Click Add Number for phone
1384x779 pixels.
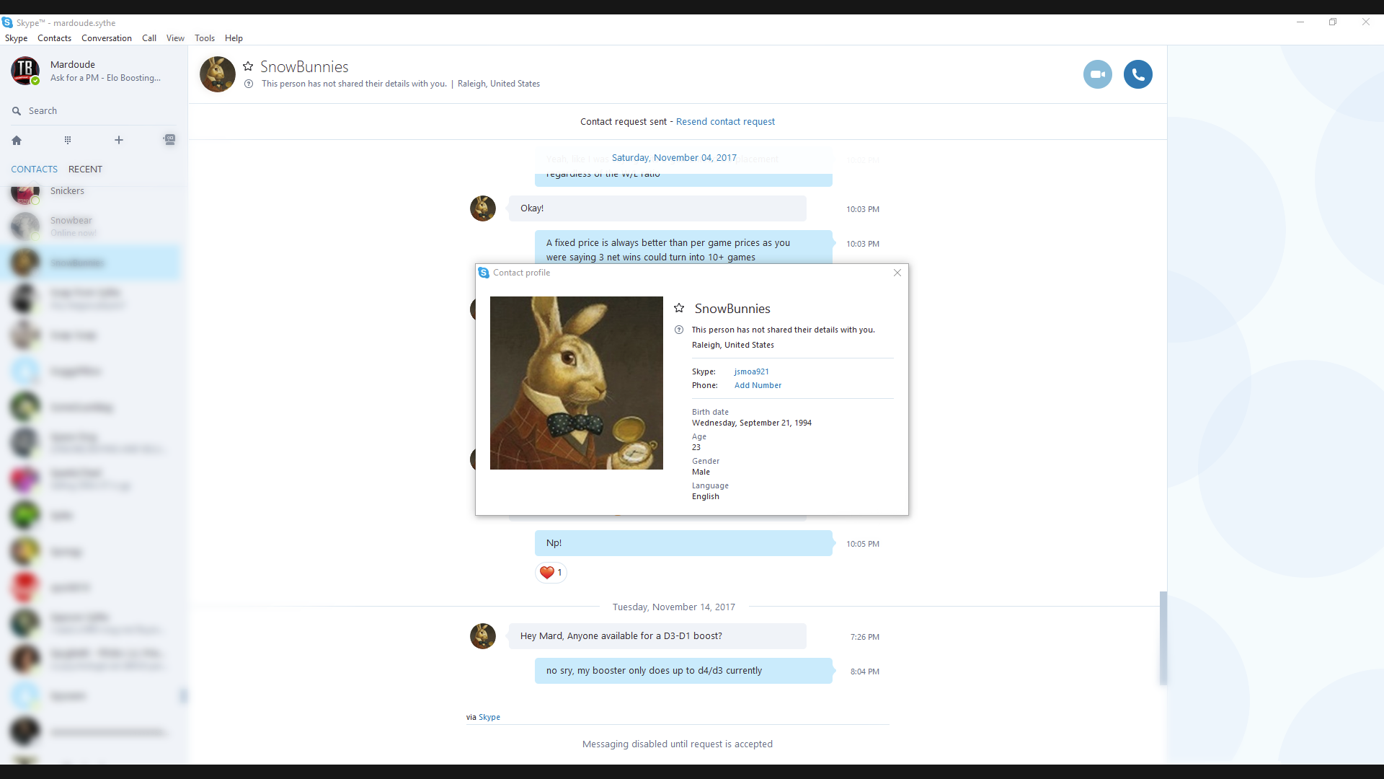pyautogui.click(x=758, y=385)
